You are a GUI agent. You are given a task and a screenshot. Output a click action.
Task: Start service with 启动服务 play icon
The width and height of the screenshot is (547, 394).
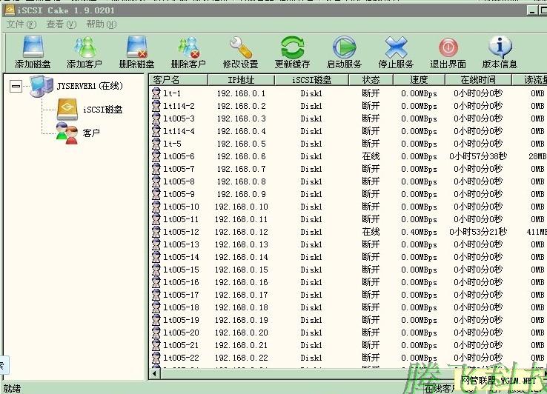[345, 47]
